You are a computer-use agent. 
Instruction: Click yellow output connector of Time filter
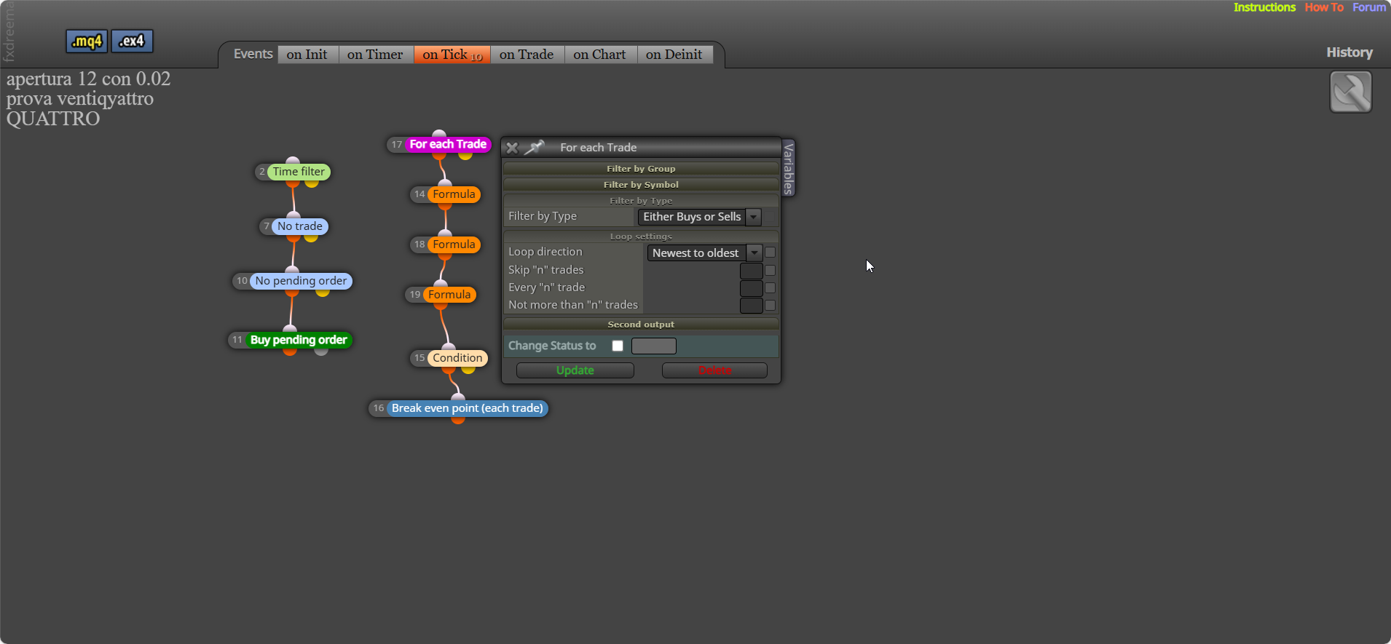pos(312,183)
